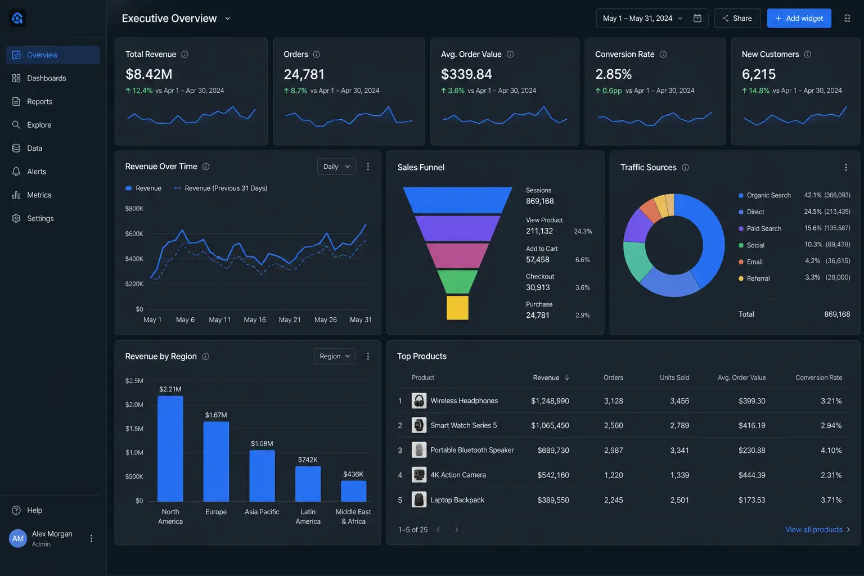Image resolution: width=864 pixels, height=576 pixels.
Task: Go to previous page of products
Action: tap(438, 530)
